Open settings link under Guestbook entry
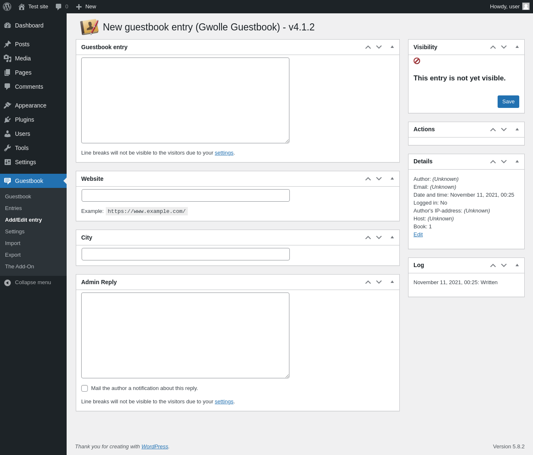533x455 pixels. click(x=224, y=153)
